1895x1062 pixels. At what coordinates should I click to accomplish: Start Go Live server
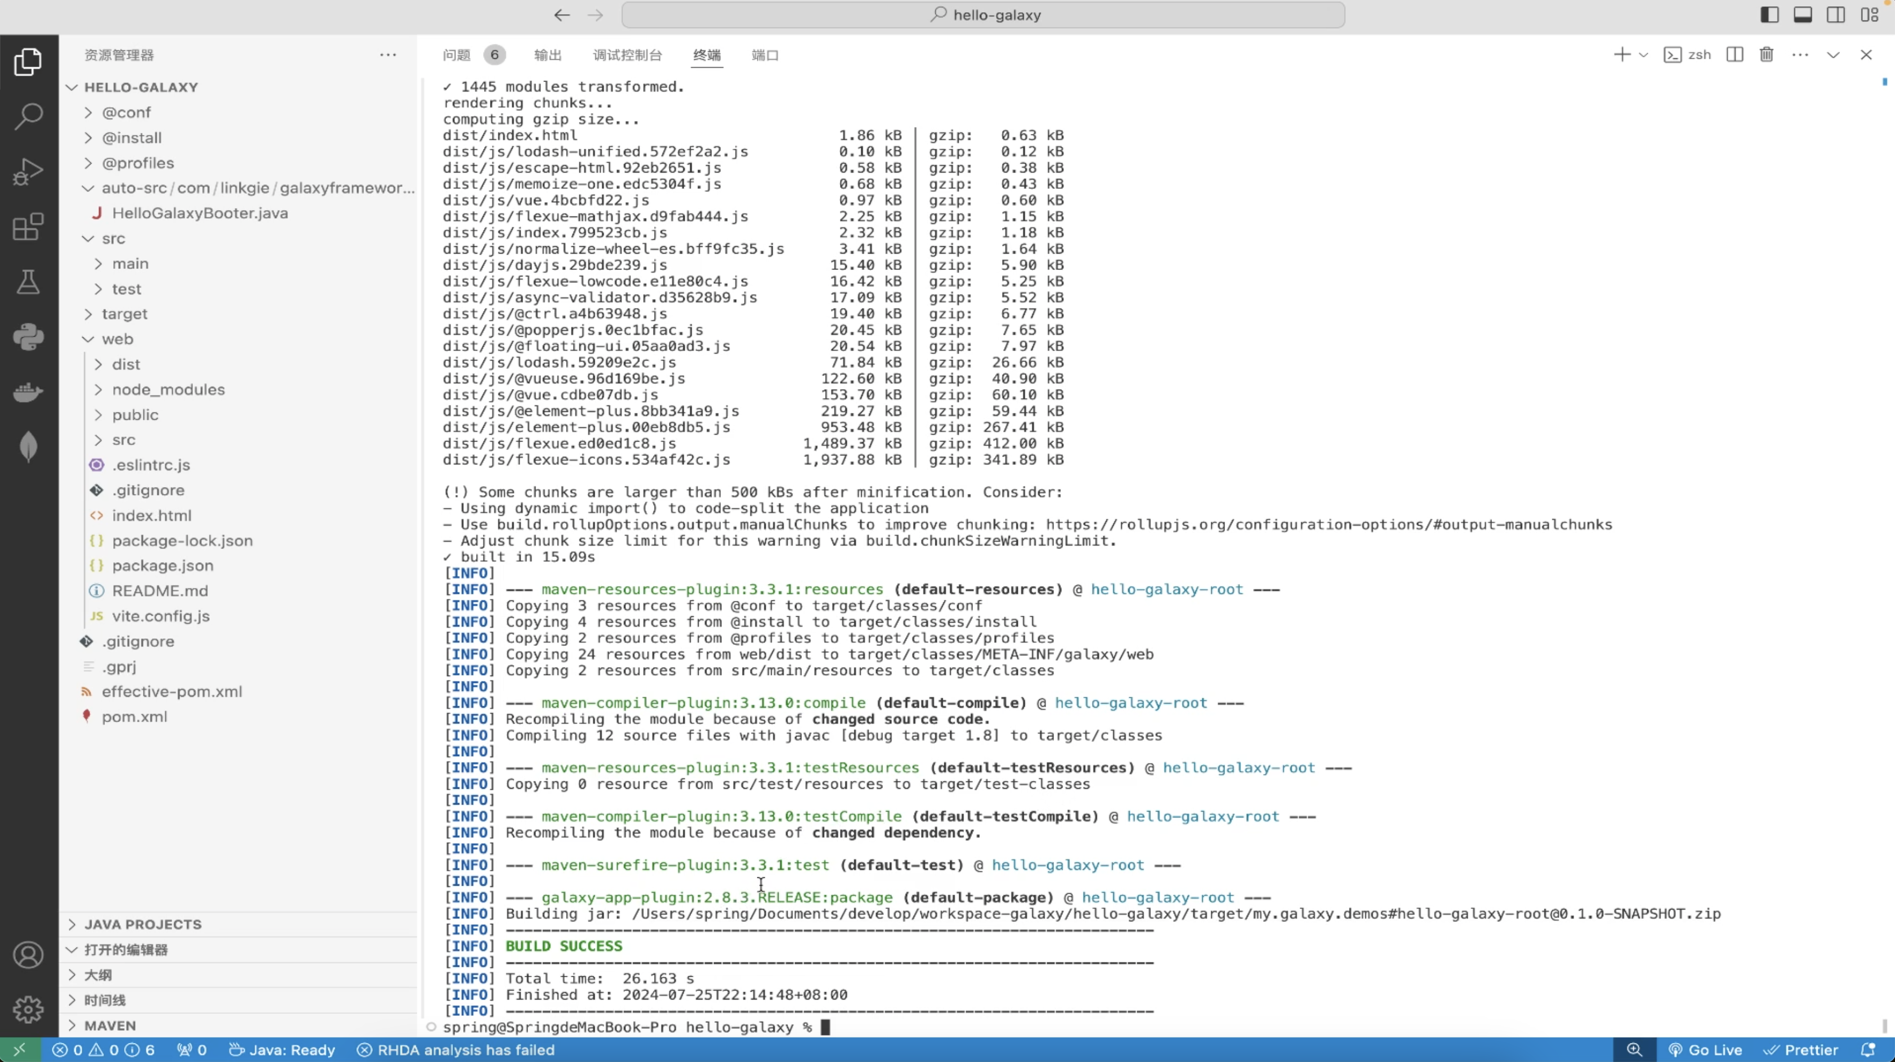(x=1704, y=1049)
